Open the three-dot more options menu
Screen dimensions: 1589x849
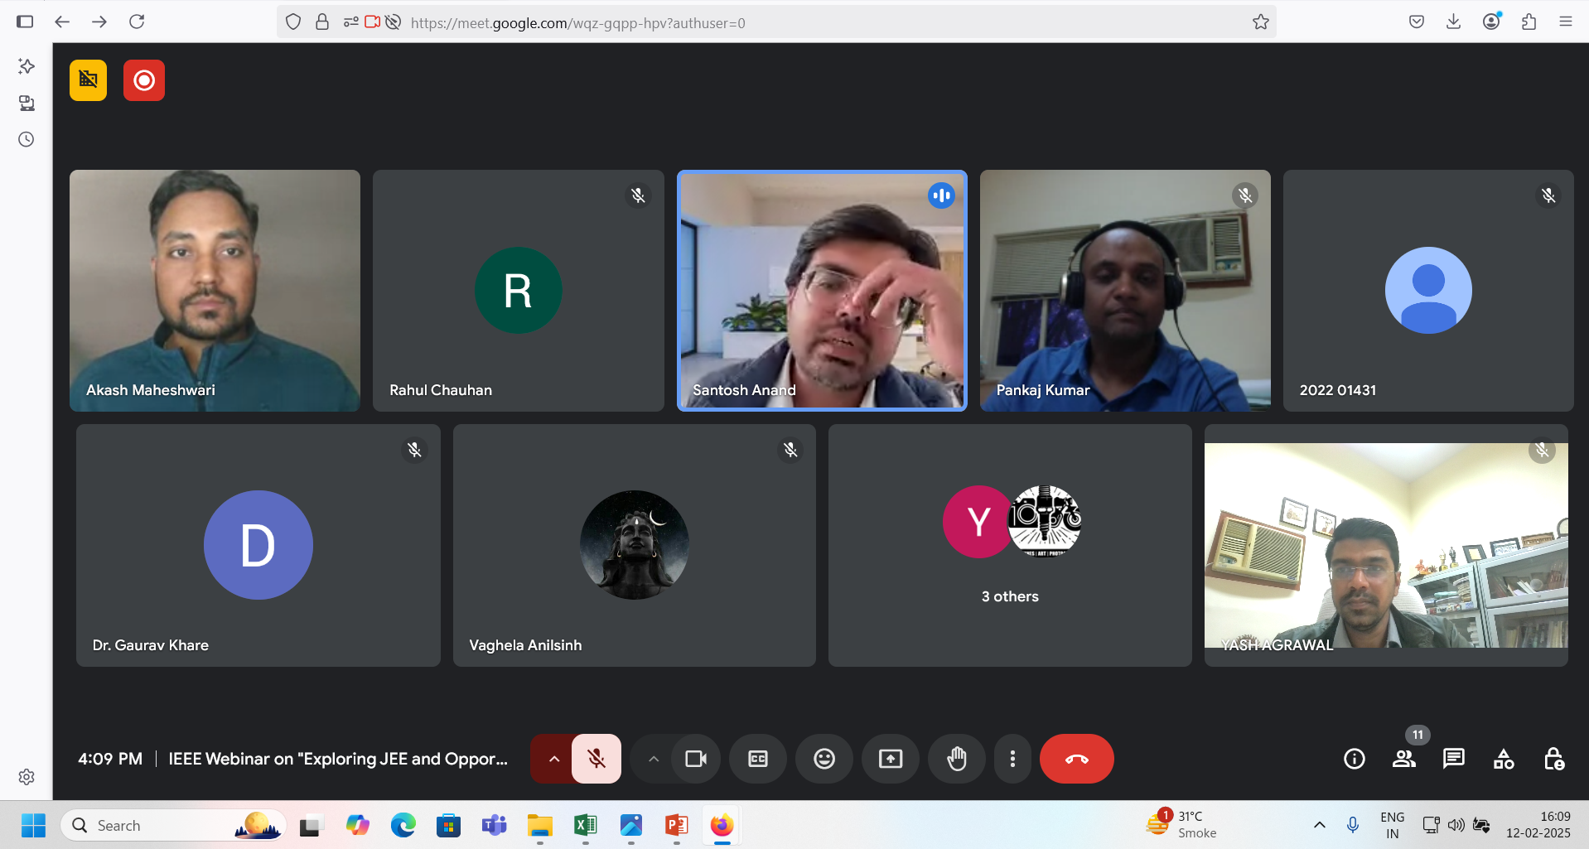(1012, 759)
